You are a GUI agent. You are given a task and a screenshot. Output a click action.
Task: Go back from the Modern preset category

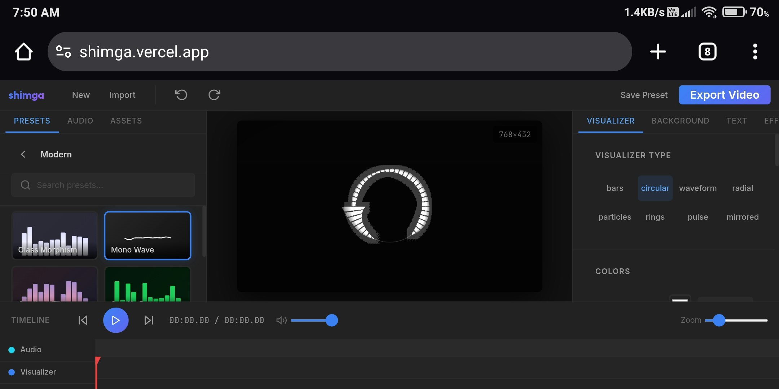[23, 154]
